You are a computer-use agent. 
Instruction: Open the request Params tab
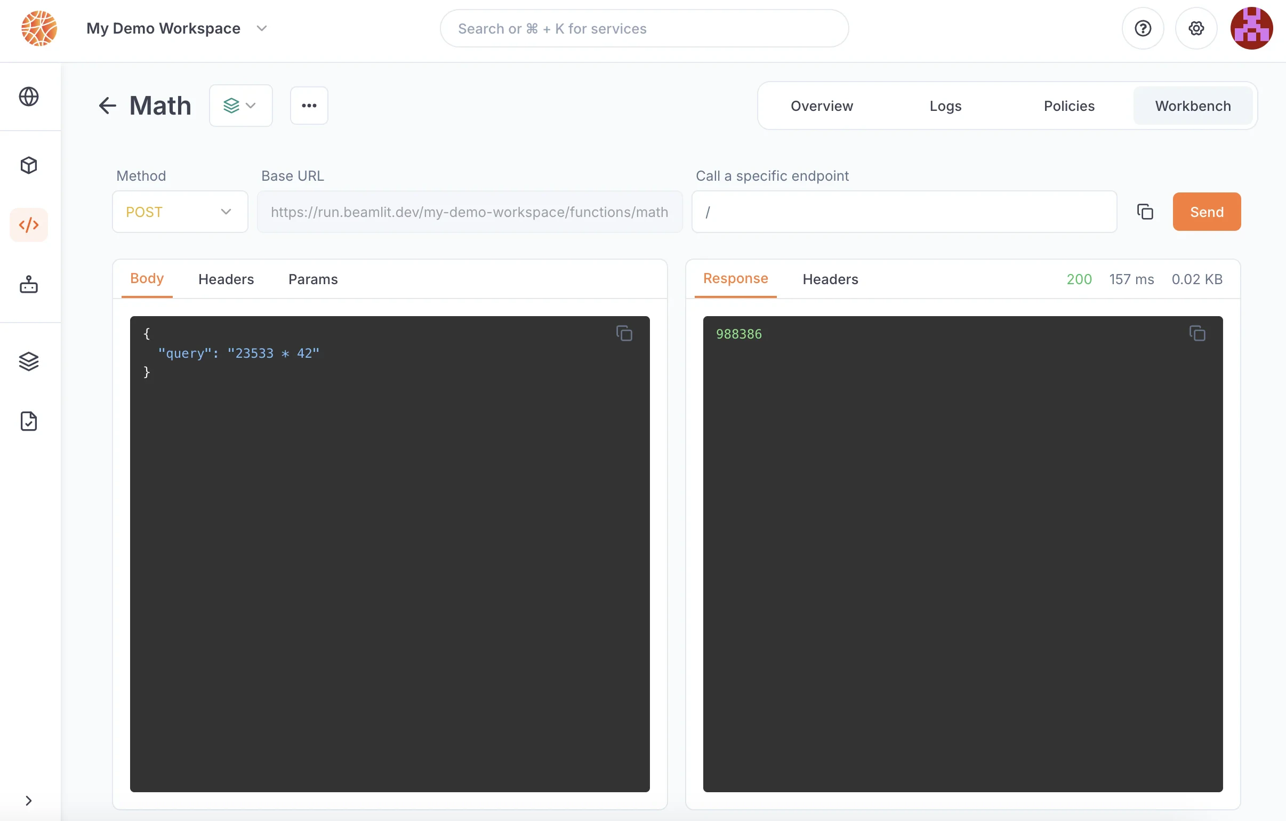313,279
